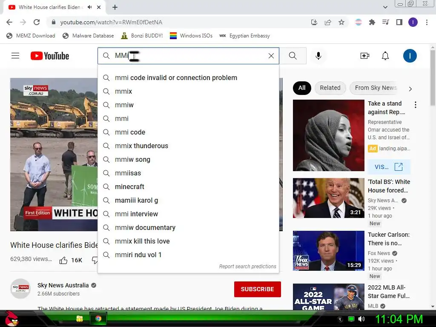Click the striped extension icon beside the star
The height and width of the screenshot is (327, 436).
[358, 22]
